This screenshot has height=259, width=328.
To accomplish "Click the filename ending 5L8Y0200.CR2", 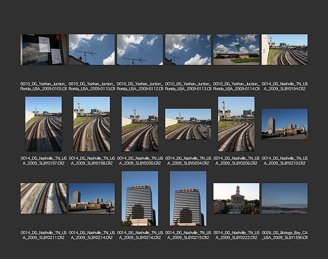I will [140, 161].
